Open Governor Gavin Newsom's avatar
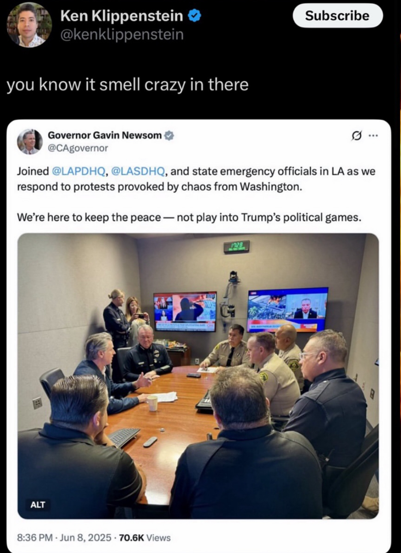This screenshot has width=401, height=553. (x=30, y=141)
